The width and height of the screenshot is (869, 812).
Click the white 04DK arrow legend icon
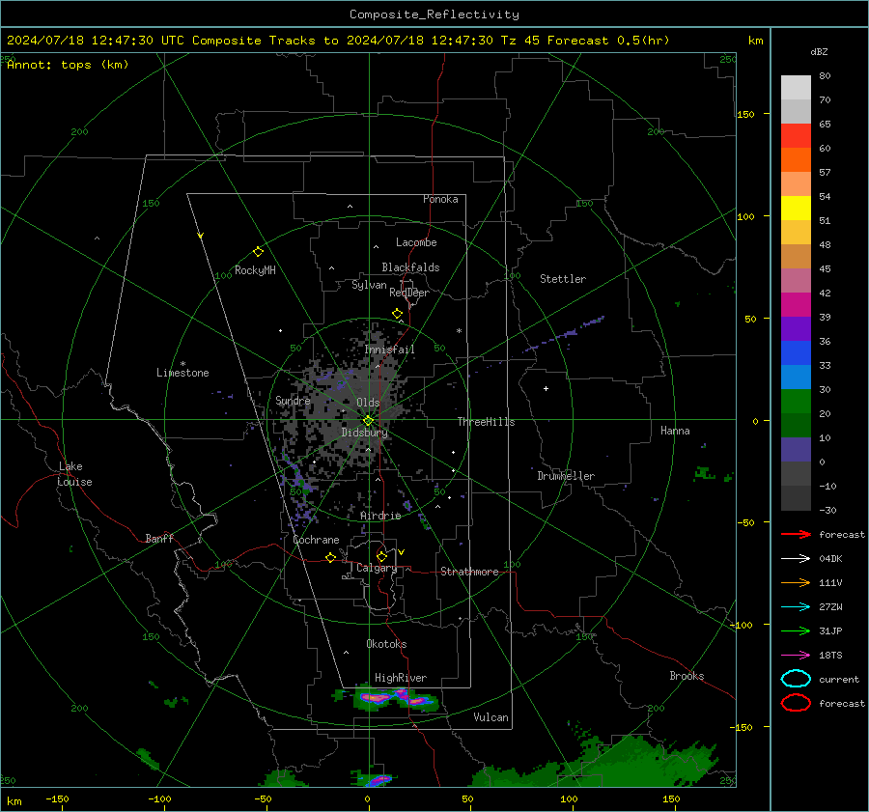coord(796,558)
